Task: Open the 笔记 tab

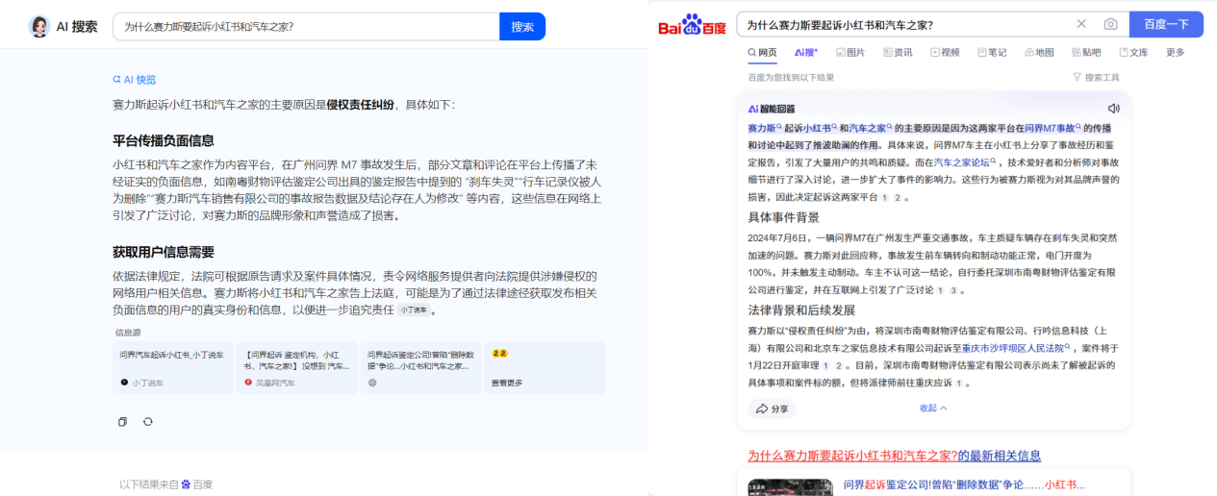Action: 992,52
